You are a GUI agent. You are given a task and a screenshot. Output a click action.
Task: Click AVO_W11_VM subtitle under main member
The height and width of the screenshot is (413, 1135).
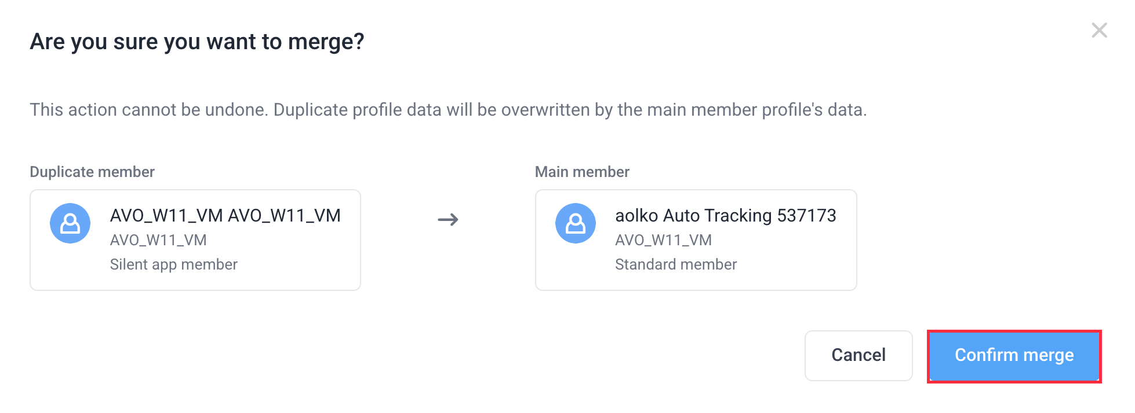click(664, 240)
